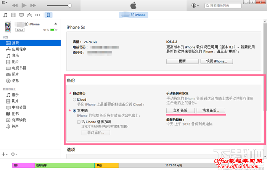
Task: Click the 照片 pink storage segment
Action: point(24,166)
